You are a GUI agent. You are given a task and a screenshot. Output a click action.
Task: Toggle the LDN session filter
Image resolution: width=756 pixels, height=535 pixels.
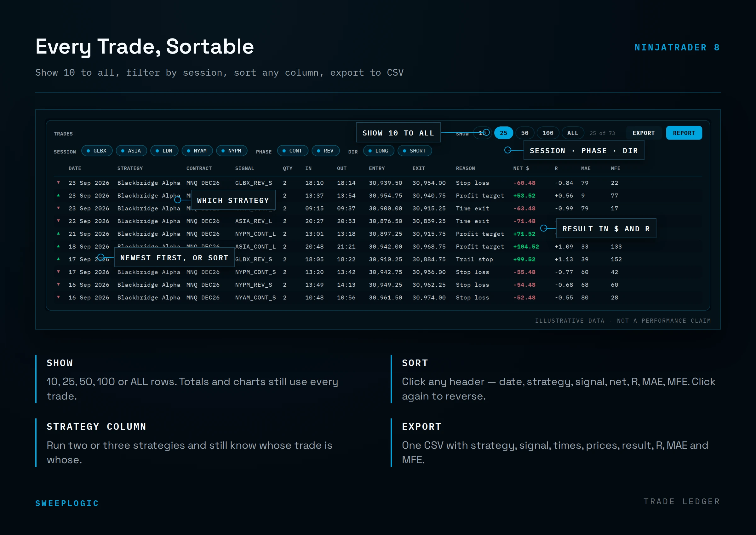point(164,151)
